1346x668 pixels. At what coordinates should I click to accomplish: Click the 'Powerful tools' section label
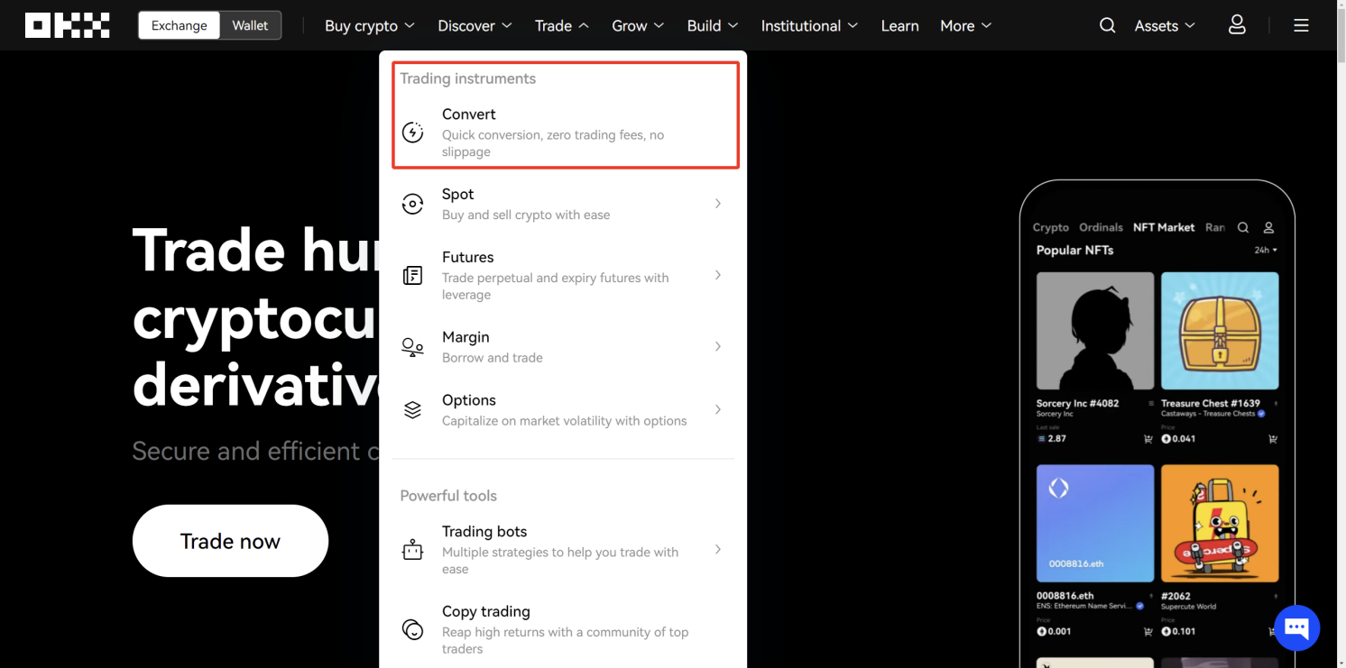[448, 496]
